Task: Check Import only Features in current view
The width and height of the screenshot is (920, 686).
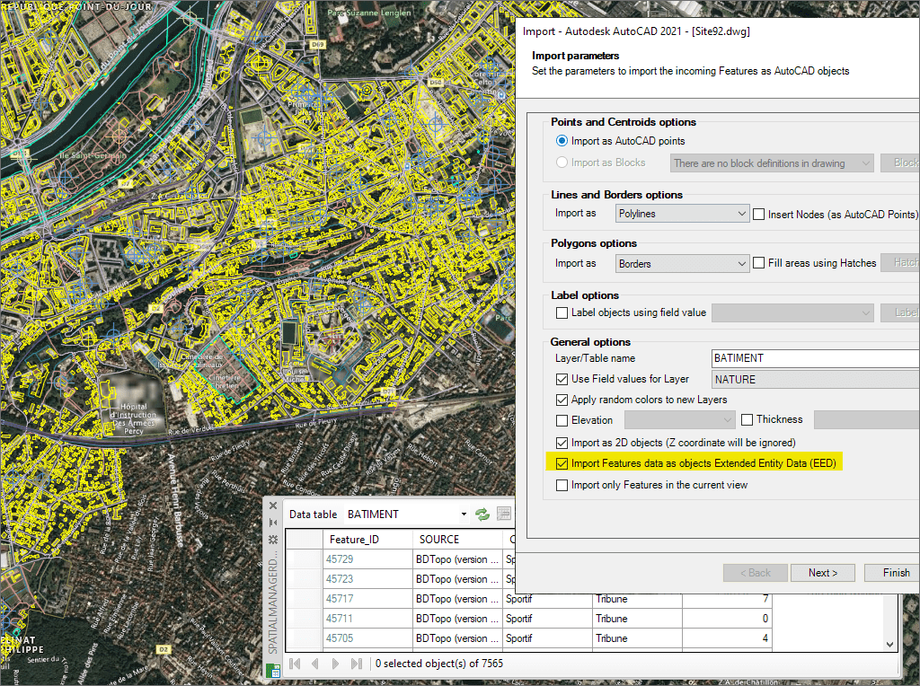Action: (x=562, y=486)
